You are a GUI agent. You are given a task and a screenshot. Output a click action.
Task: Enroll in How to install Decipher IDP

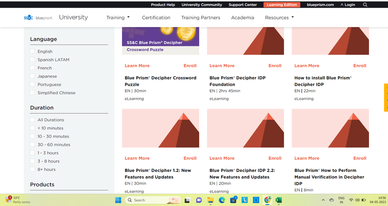(360, 66)
